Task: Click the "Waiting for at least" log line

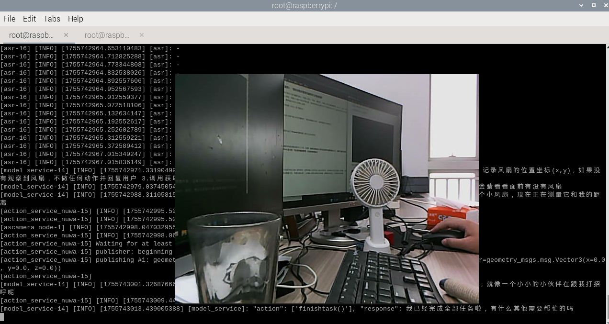Action: 86,244
